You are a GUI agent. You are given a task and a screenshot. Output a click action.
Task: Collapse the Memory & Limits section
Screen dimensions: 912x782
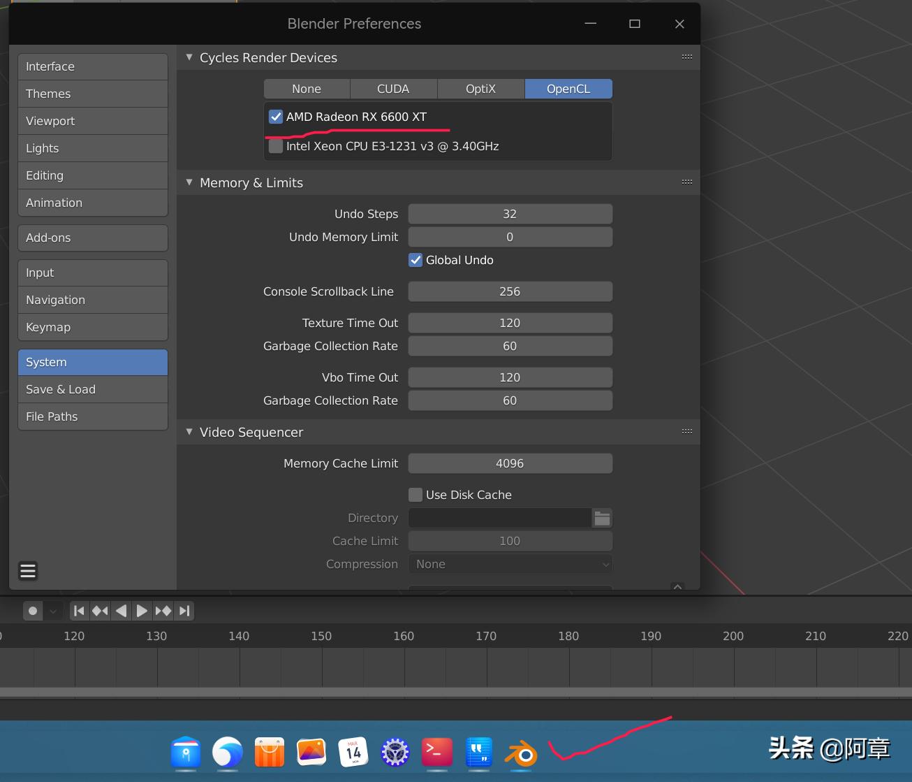pyautogui.click(x=189, y=182)
